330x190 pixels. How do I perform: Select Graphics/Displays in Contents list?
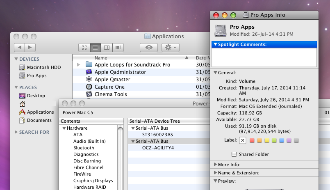click(93, 181)
